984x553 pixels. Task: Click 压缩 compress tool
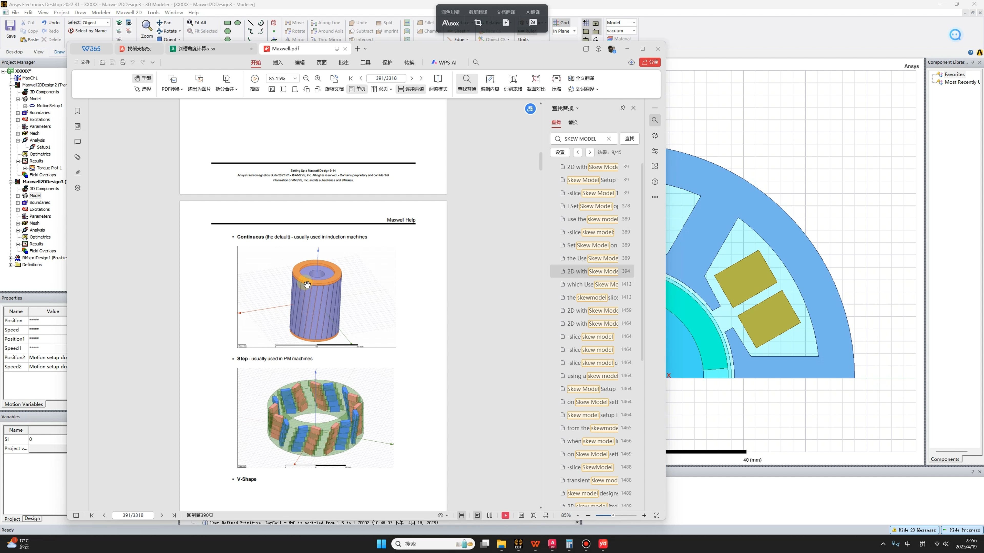coord(557,83)
